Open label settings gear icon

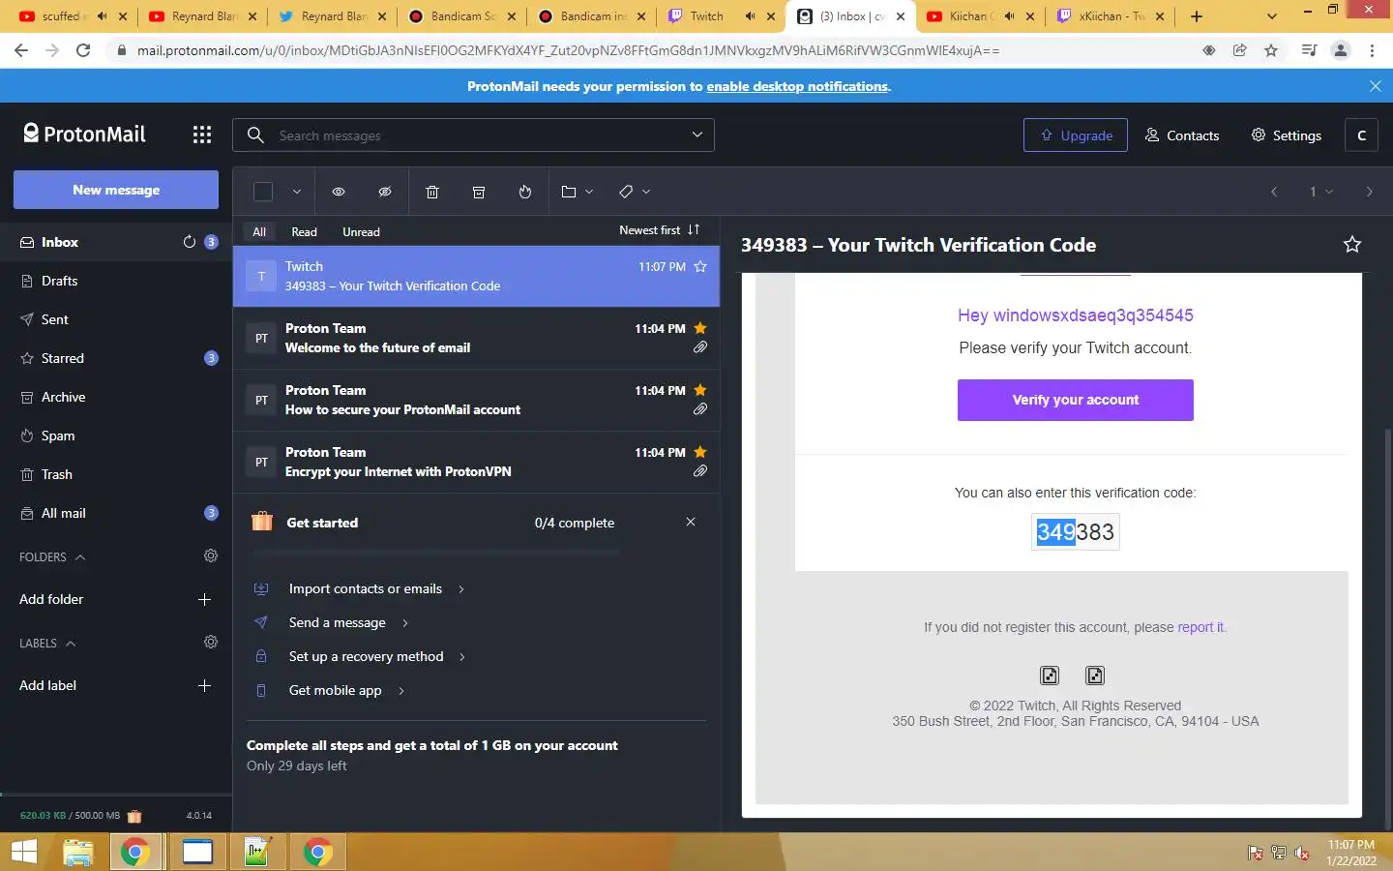211,642
